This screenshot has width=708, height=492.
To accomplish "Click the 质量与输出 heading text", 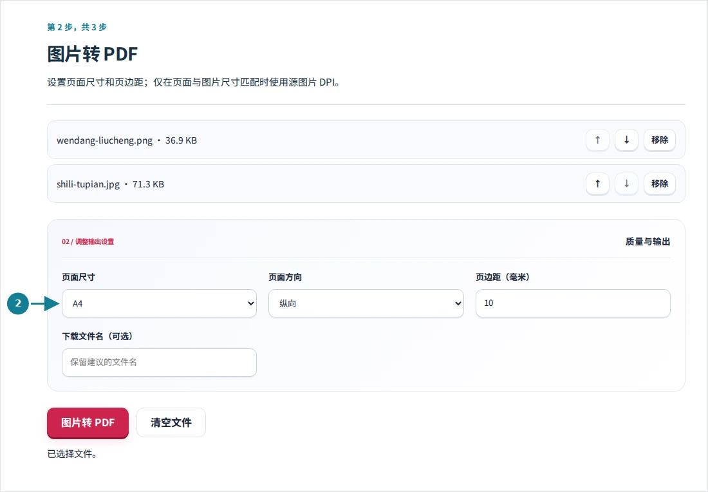I will (647, 241).
